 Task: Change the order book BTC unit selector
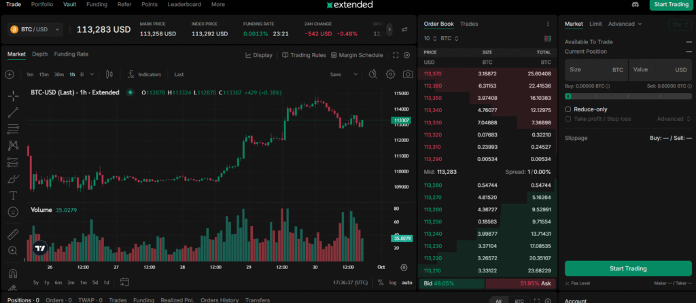pos(449,39)
